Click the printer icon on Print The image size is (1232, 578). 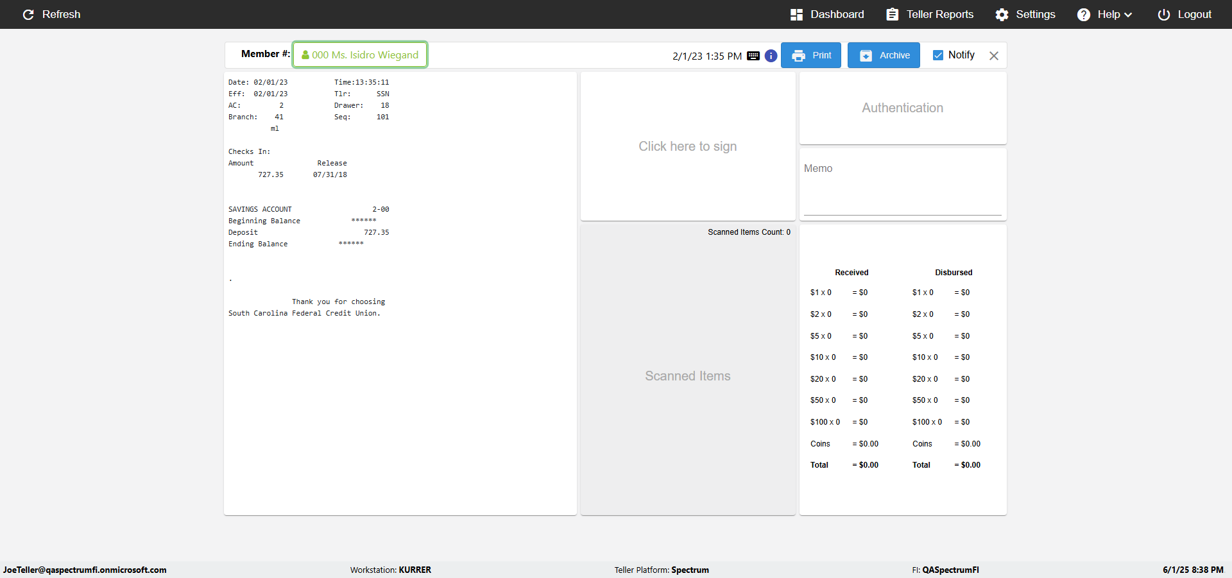pyautogui.click(x=798, y=56)
